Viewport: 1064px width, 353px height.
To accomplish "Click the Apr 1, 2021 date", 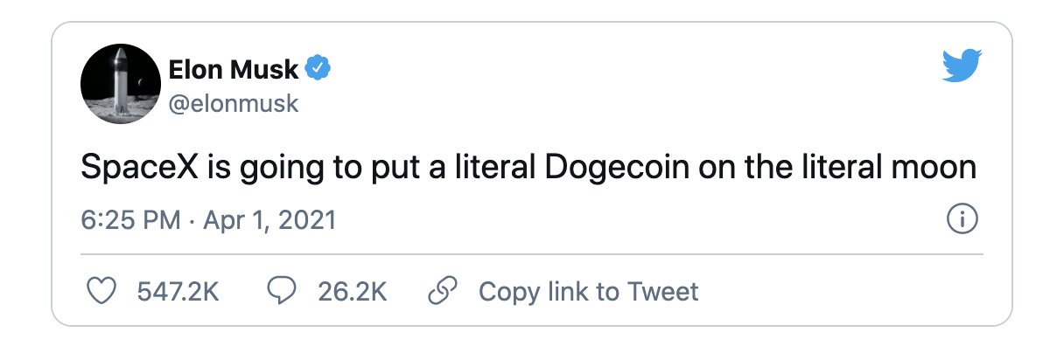I will (269, 220).
